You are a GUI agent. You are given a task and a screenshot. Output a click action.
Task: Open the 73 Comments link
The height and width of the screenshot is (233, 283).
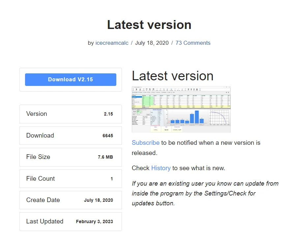coord(193,43)
